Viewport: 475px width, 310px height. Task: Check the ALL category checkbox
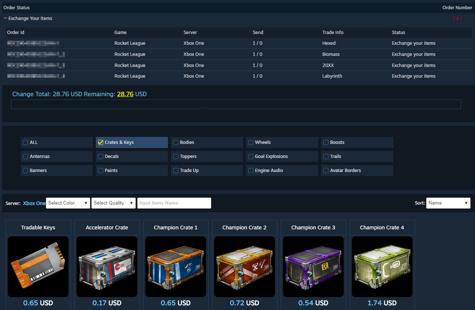pos(26,142)
